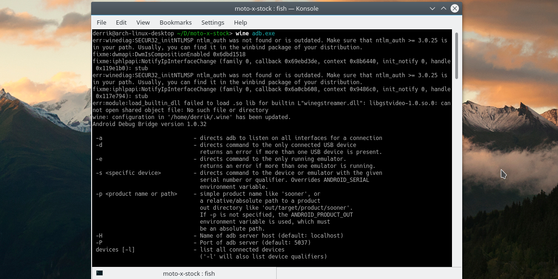Click 'directs command to the only running emulator.'
This screenshot has width=558, height=279.
tap(273, 159)
